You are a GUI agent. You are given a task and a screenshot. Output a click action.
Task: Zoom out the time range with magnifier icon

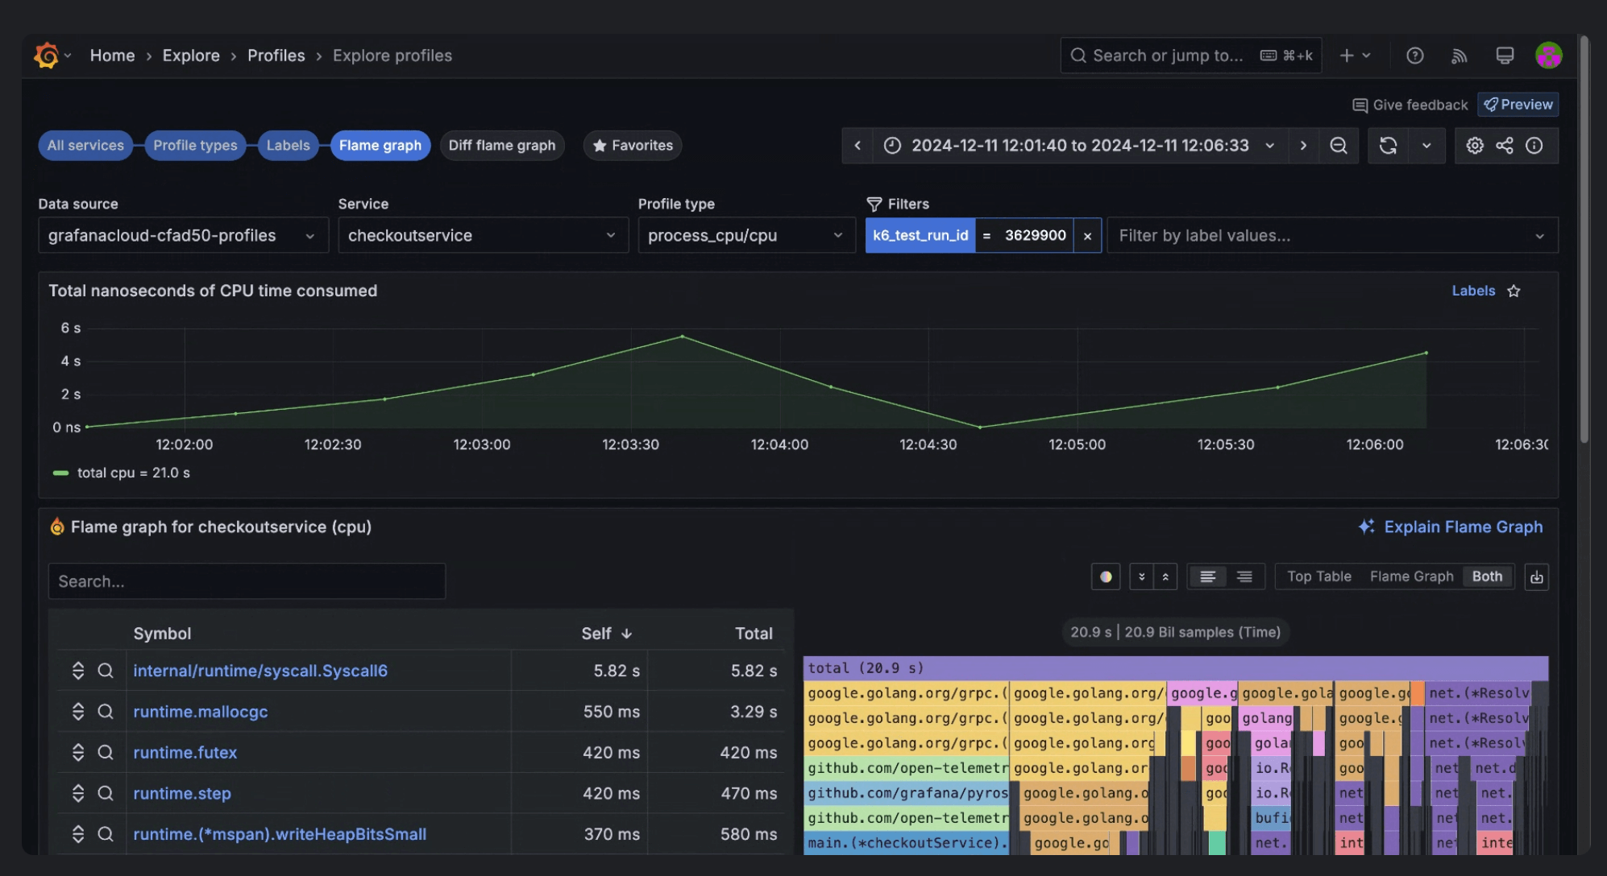1339,146
